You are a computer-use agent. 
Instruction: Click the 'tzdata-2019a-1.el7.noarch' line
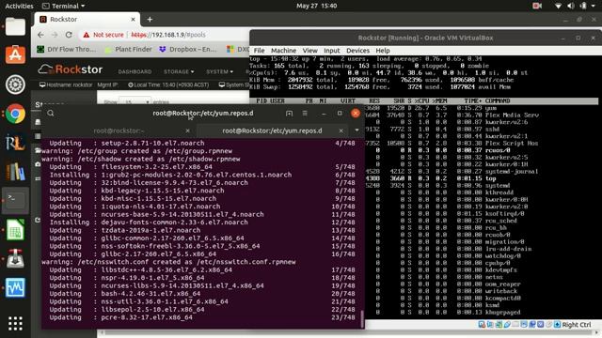pyautogui.click(x=150, y=230)
